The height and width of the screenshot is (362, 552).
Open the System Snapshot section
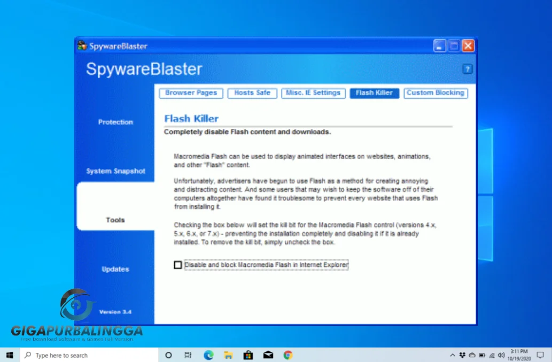115,171
